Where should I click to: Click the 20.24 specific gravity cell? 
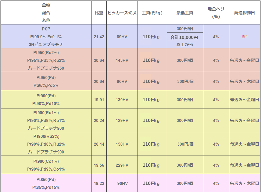tap(99, 120)
